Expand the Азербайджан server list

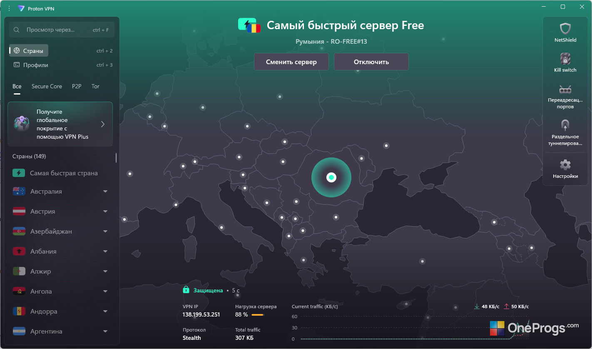pyautogui.click(x=105, y=232)
